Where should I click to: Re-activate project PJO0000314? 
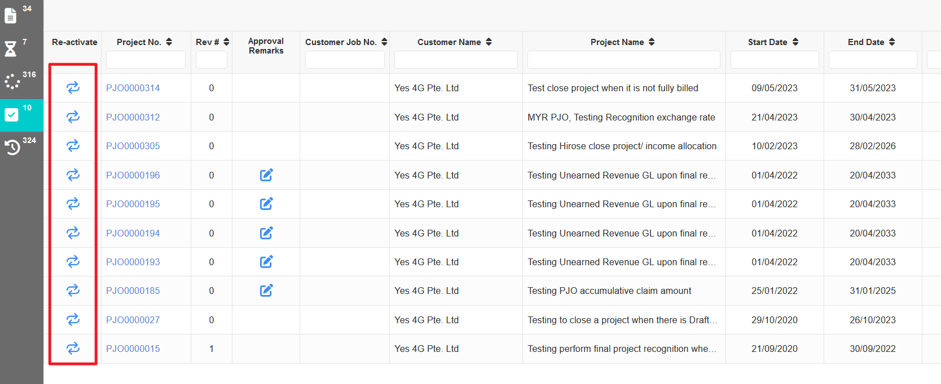[73, 88]
